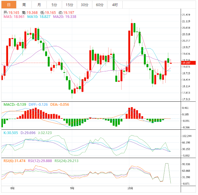The image size is (198, 195).
Task: Click the DIFF:-0.126 indicator value
Action: click(38, 105)
